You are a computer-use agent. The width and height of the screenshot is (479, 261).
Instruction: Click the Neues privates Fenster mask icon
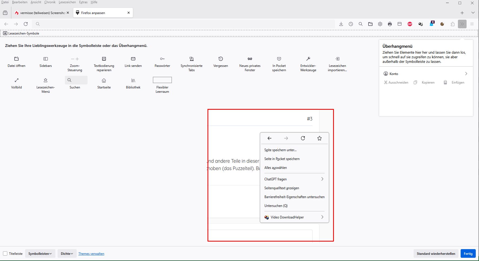[x=250, y=59]
